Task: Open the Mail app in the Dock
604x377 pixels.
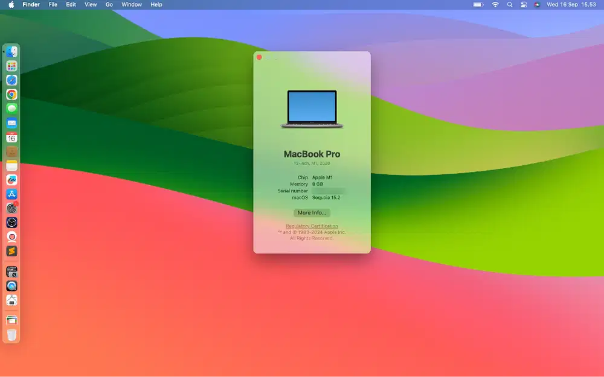Action: (x=11, y=123)
